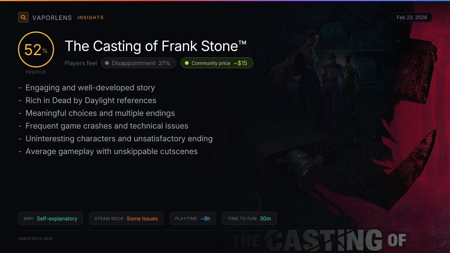Click the 52% positive score circle

(36, 50)
